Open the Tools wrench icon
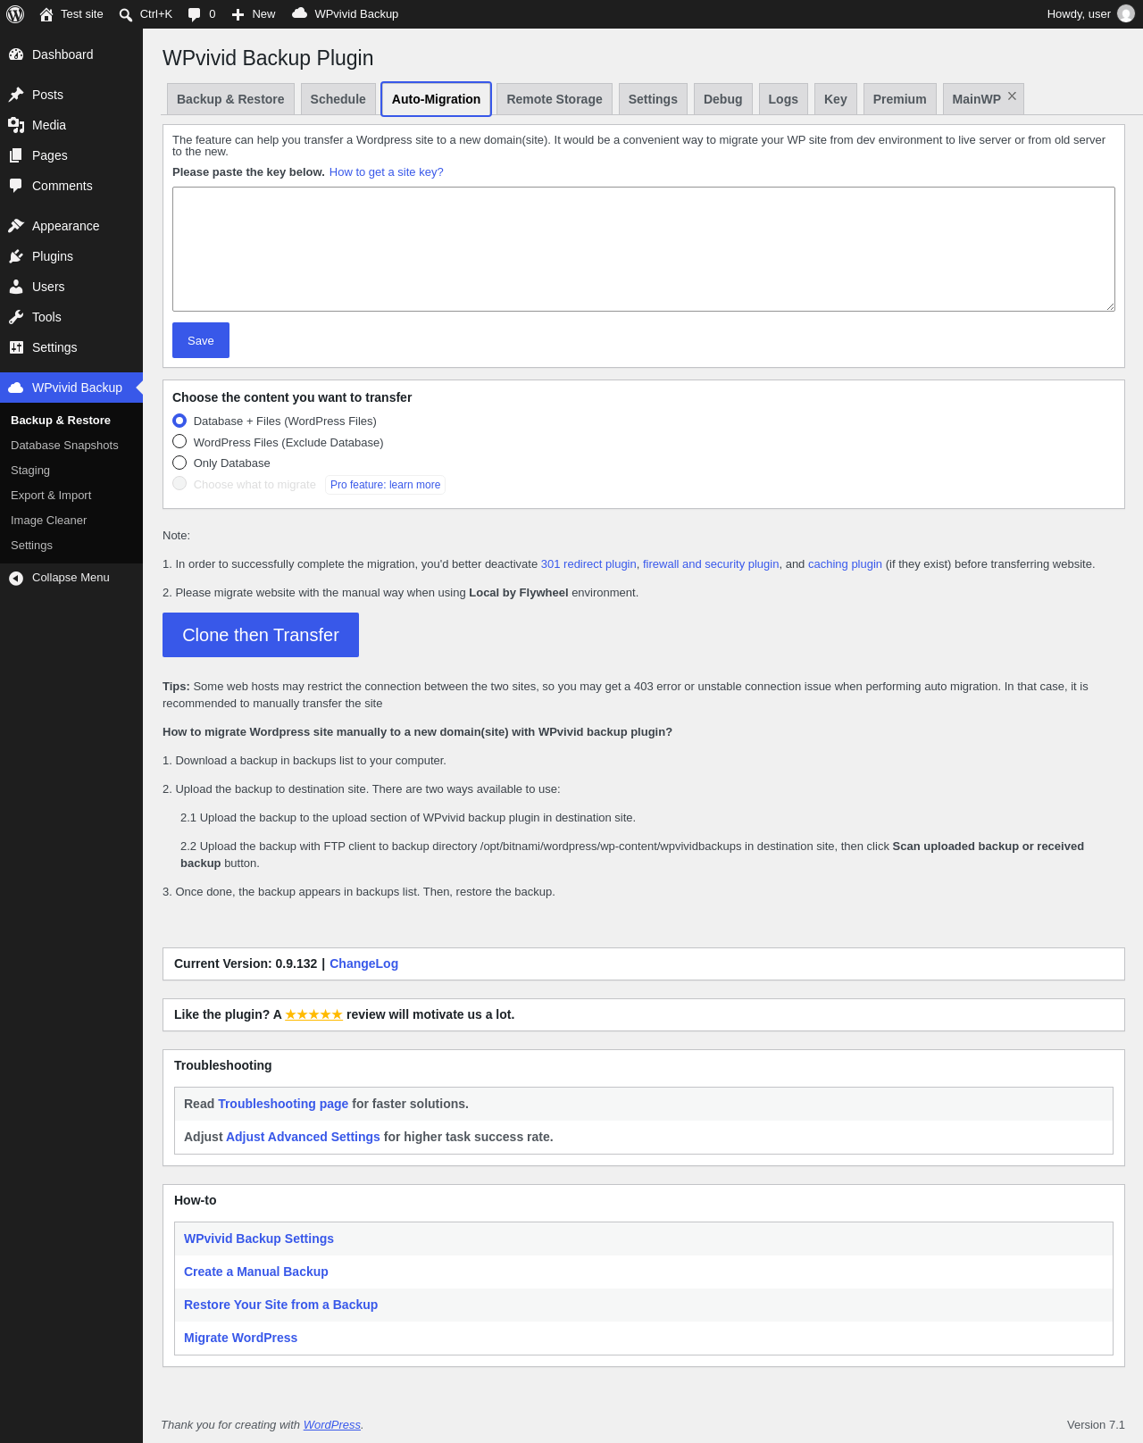The width and height of the screenshot is (1143, 1443). tap(16, 317)
